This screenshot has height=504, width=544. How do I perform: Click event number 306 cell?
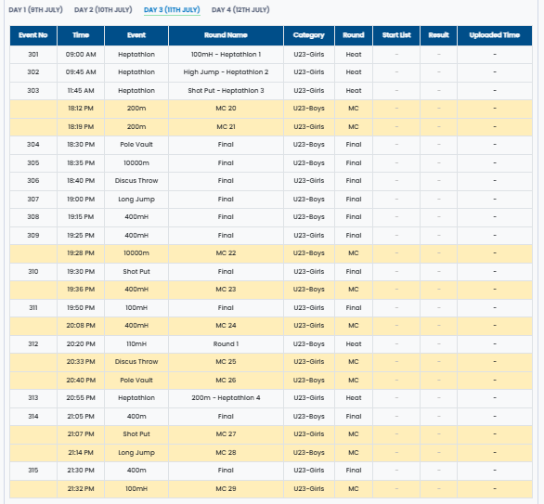(x=33, y=181)
